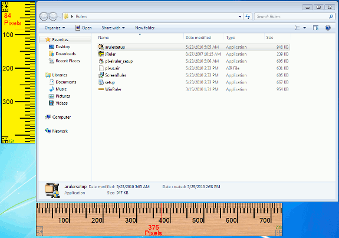Viewport: 339px width, 238px height.
Task: Select the pixelruler_setup file icon
Action: (x=101, y=61)
